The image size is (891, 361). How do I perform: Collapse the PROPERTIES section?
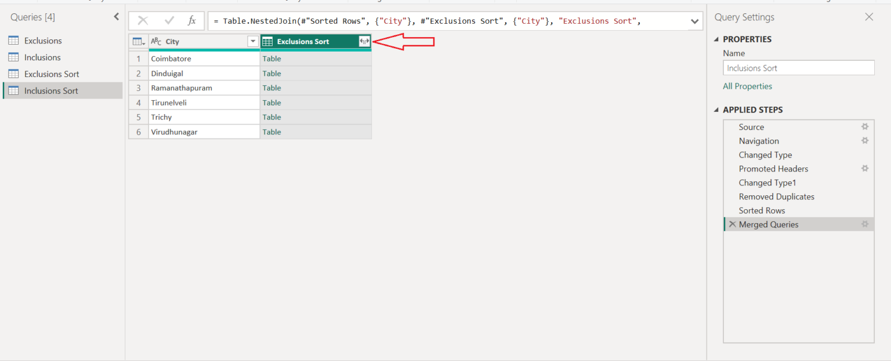pos(716,39)
